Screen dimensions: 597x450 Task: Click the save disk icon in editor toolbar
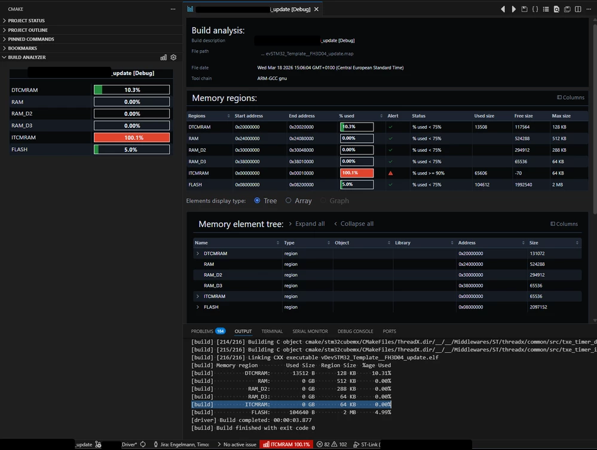tap(524, 9)
